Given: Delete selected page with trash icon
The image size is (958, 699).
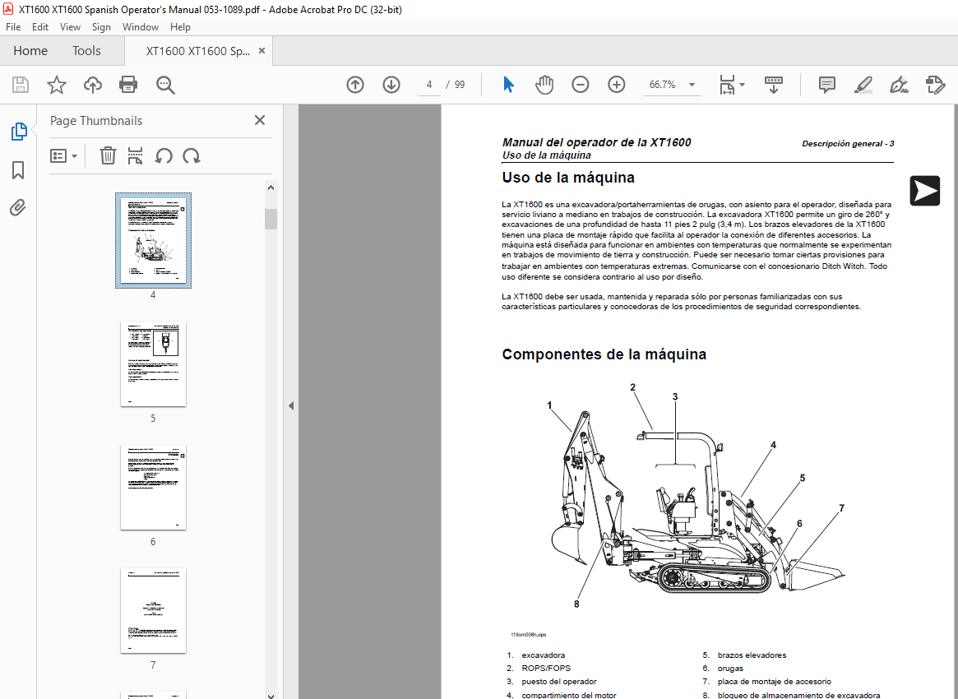Looking at the screenshot, I should coord(108,155).
